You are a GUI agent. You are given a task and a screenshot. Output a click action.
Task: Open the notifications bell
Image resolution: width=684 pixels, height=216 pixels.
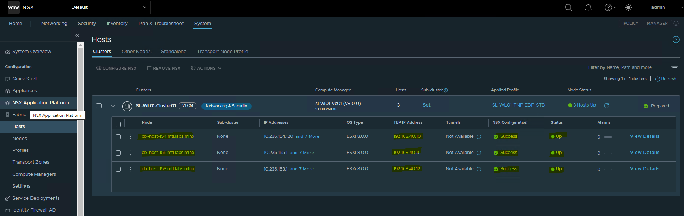click(588, 7)
